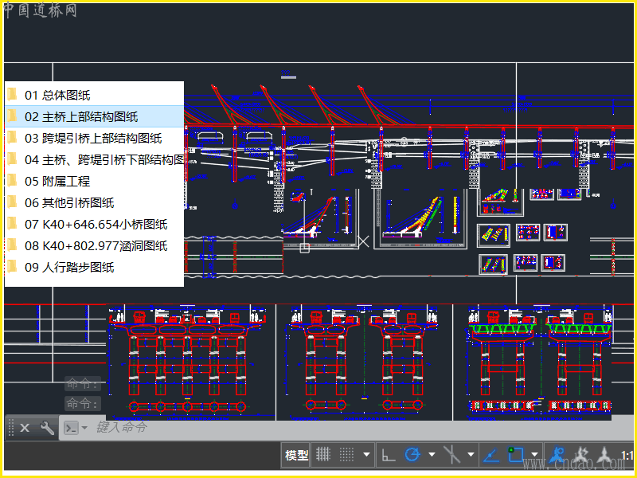The height and width of the screenshot is (478, 637).
Task: Open the 1:1 annotation scale
Action: [627, 455]
